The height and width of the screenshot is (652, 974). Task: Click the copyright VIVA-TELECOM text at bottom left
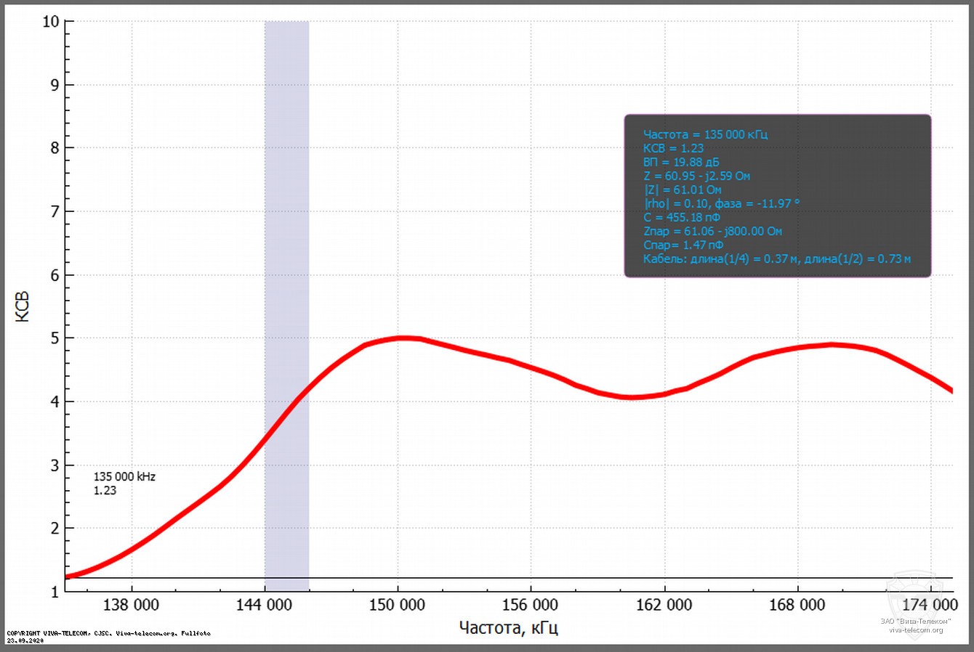(108, 633)
